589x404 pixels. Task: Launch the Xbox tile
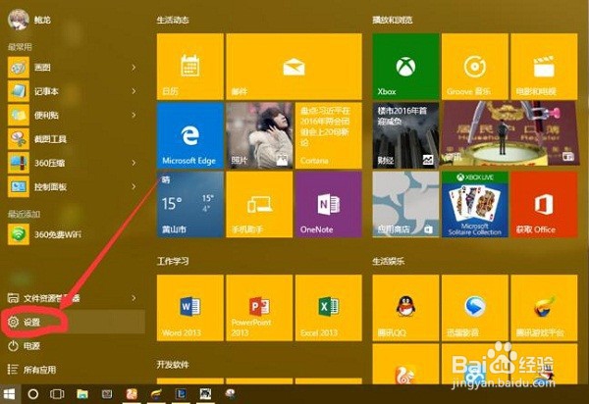[405, 67]
